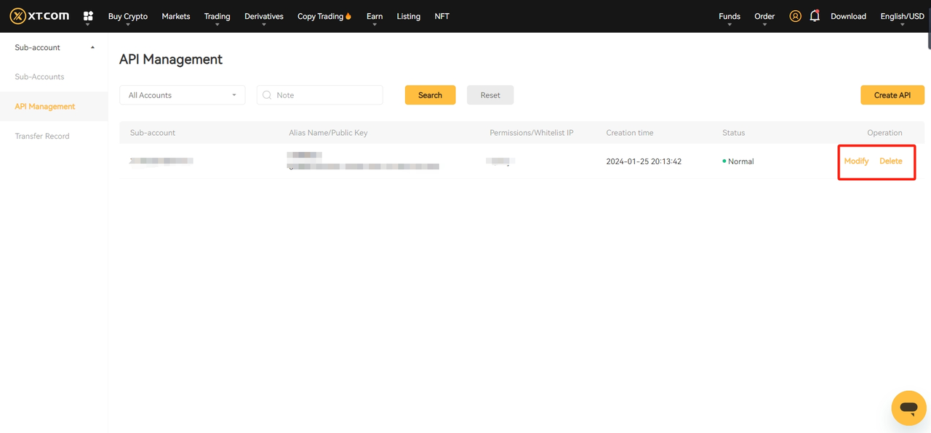Click the Search button
Screen dimensions: 931x433
pyautogui.click(x=430, y=95)
